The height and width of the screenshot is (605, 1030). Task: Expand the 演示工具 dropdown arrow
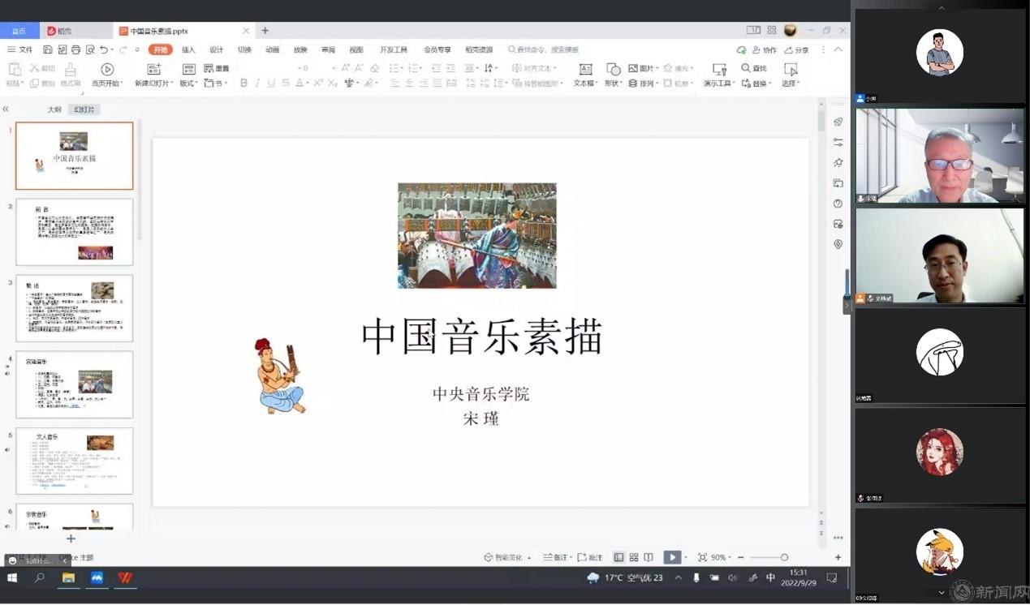(735, 84)
